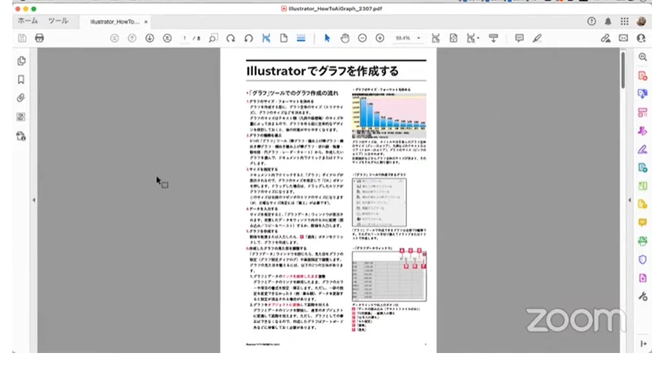Viewport: 660px width, 369px height.
Task: Open the purple Request Signatures tool
Action: point(643,131)
